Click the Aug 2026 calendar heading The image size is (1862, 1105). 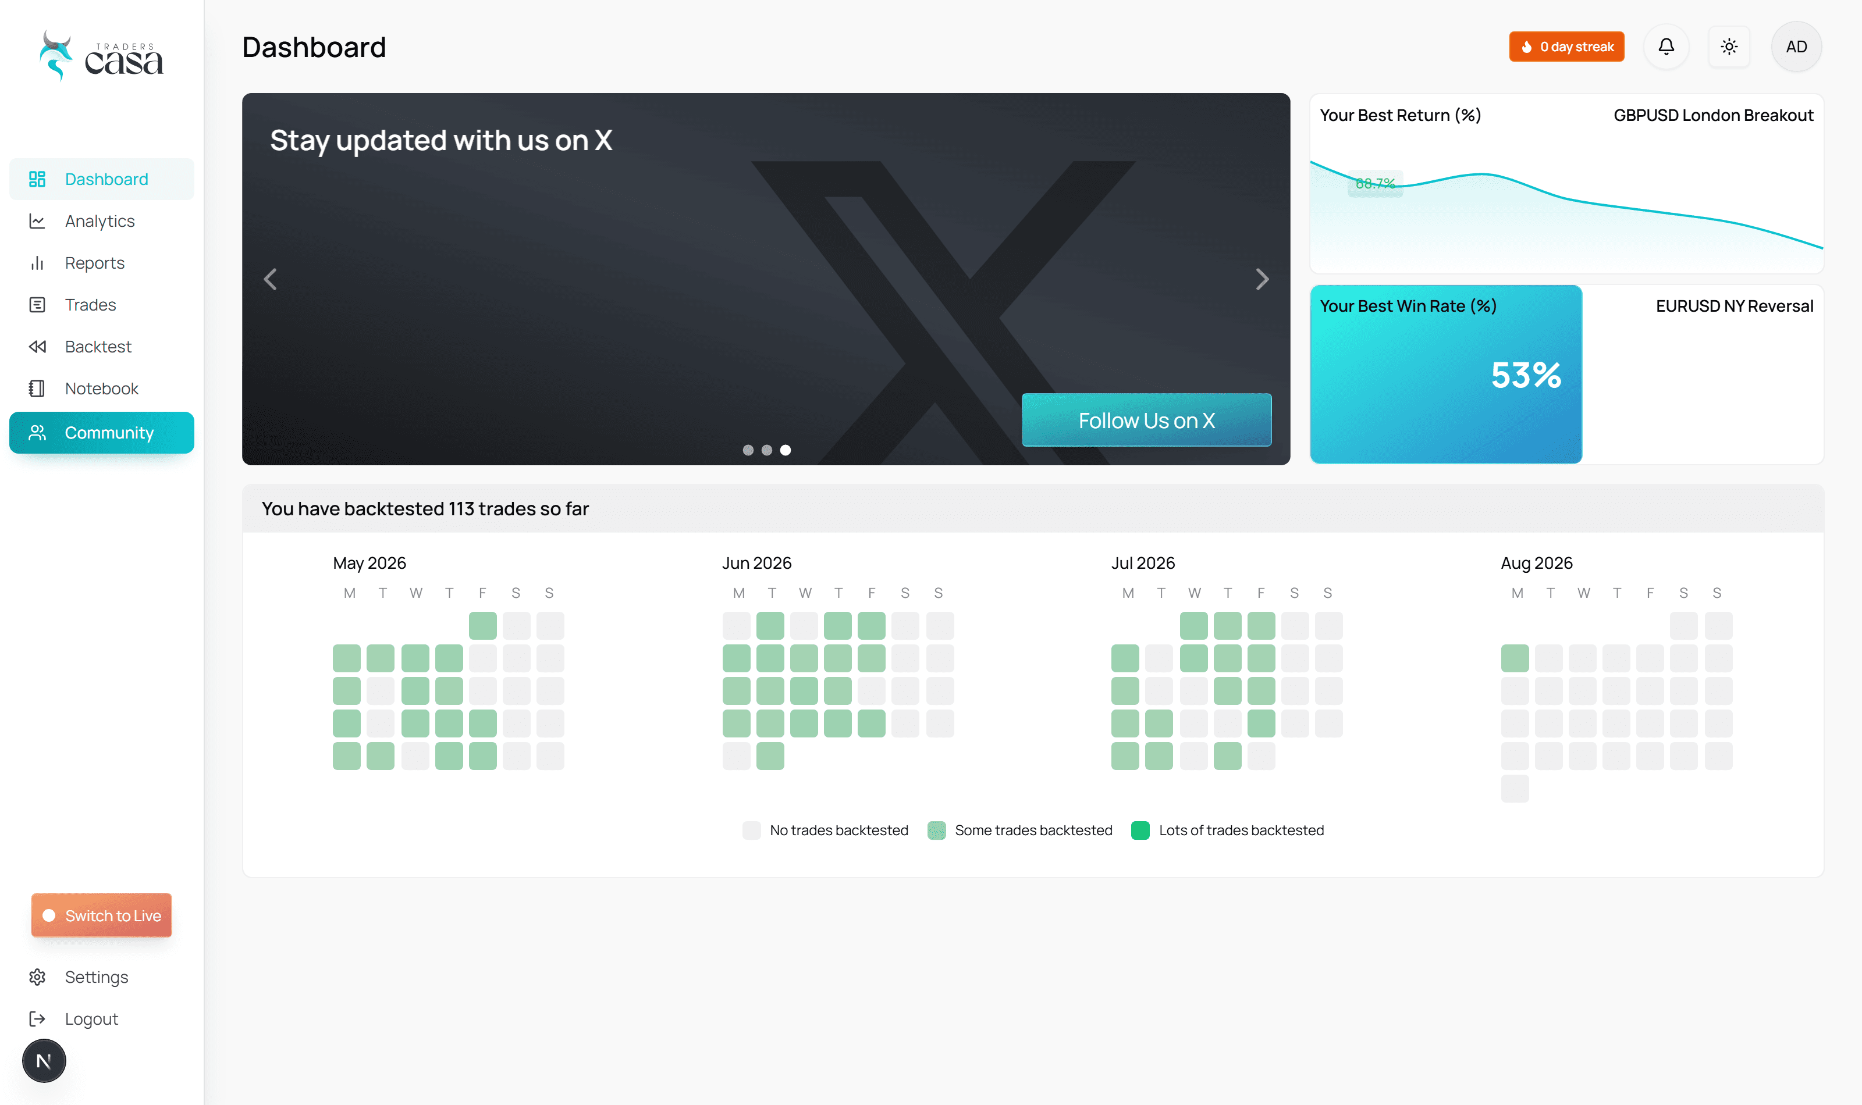(1537, 563)
